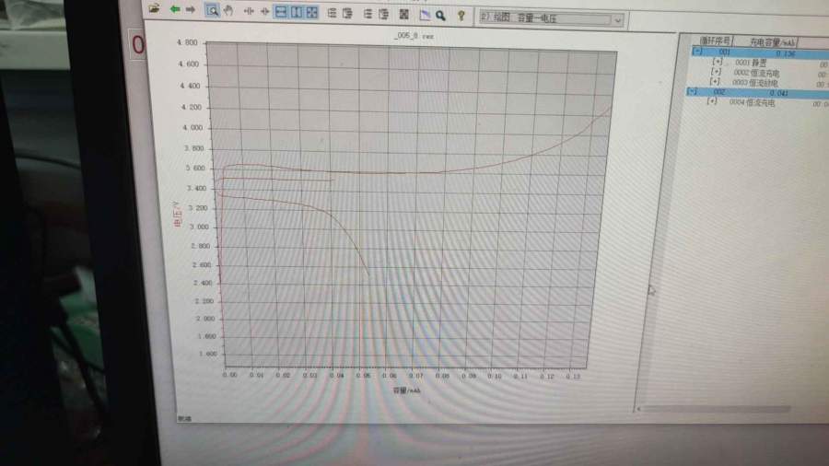Click the chart title _005_8
The height and width of the screenshot is (466, 829).
coord(414,36)
